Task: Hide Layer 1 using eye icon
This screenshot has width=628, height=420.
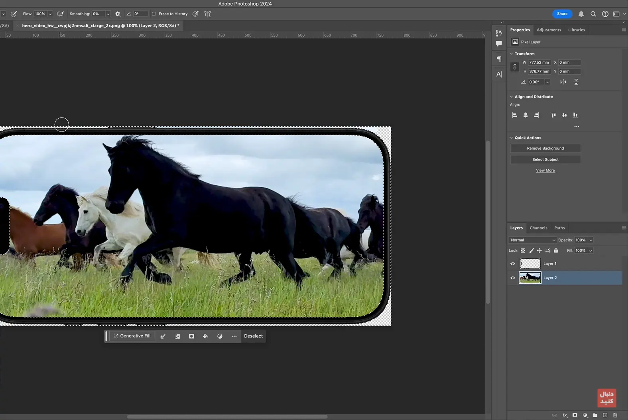Action: pos(513,264)
